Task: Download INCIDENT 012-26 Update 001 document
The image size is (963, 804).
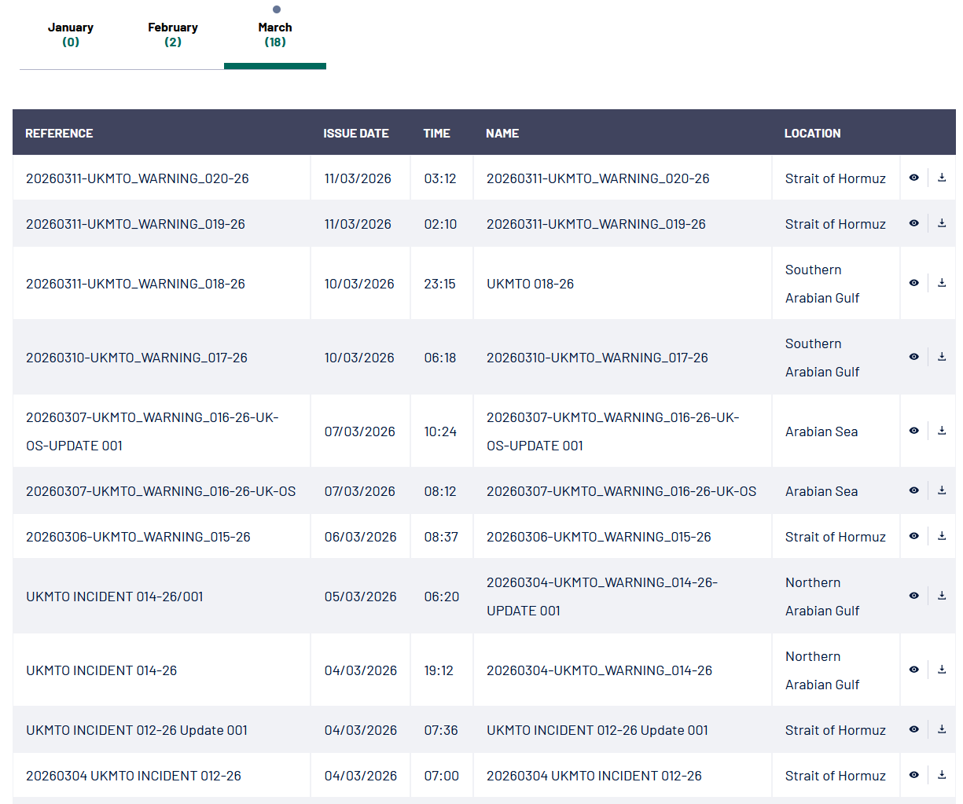Action: point(942,729)
